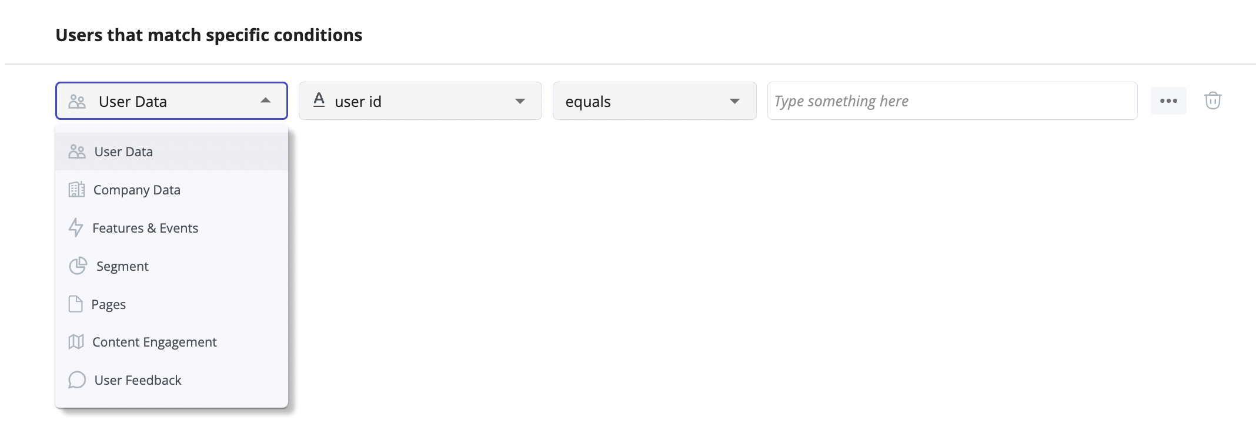This screenshot has height=430, width=1256.
Task: Click the page icon beside Pages
Action: pyautogui.click(x=77, y=304)
